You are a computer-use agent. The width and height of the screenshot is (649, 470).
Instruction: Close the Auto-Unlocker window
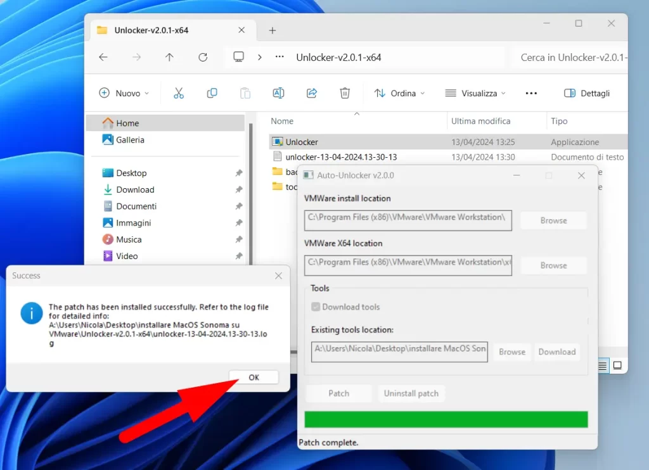tap(581, 175)
